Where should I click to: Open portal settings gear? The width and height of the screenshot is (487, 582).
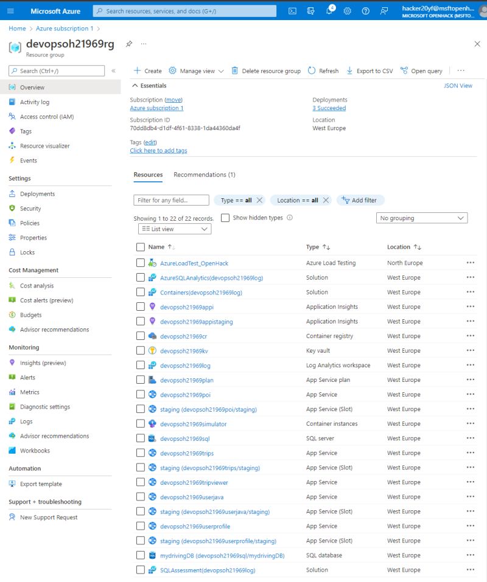pos(348,11)
